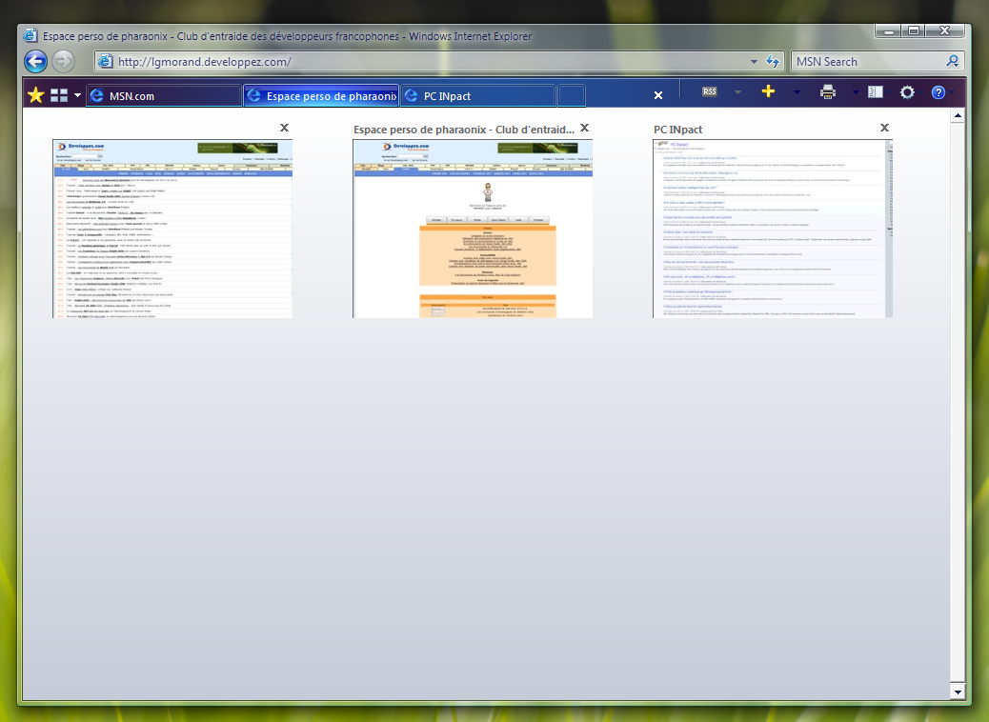Toggle the Quick Tabs grid view
Screen dimensions: 989x722
(x=59, y=95)
